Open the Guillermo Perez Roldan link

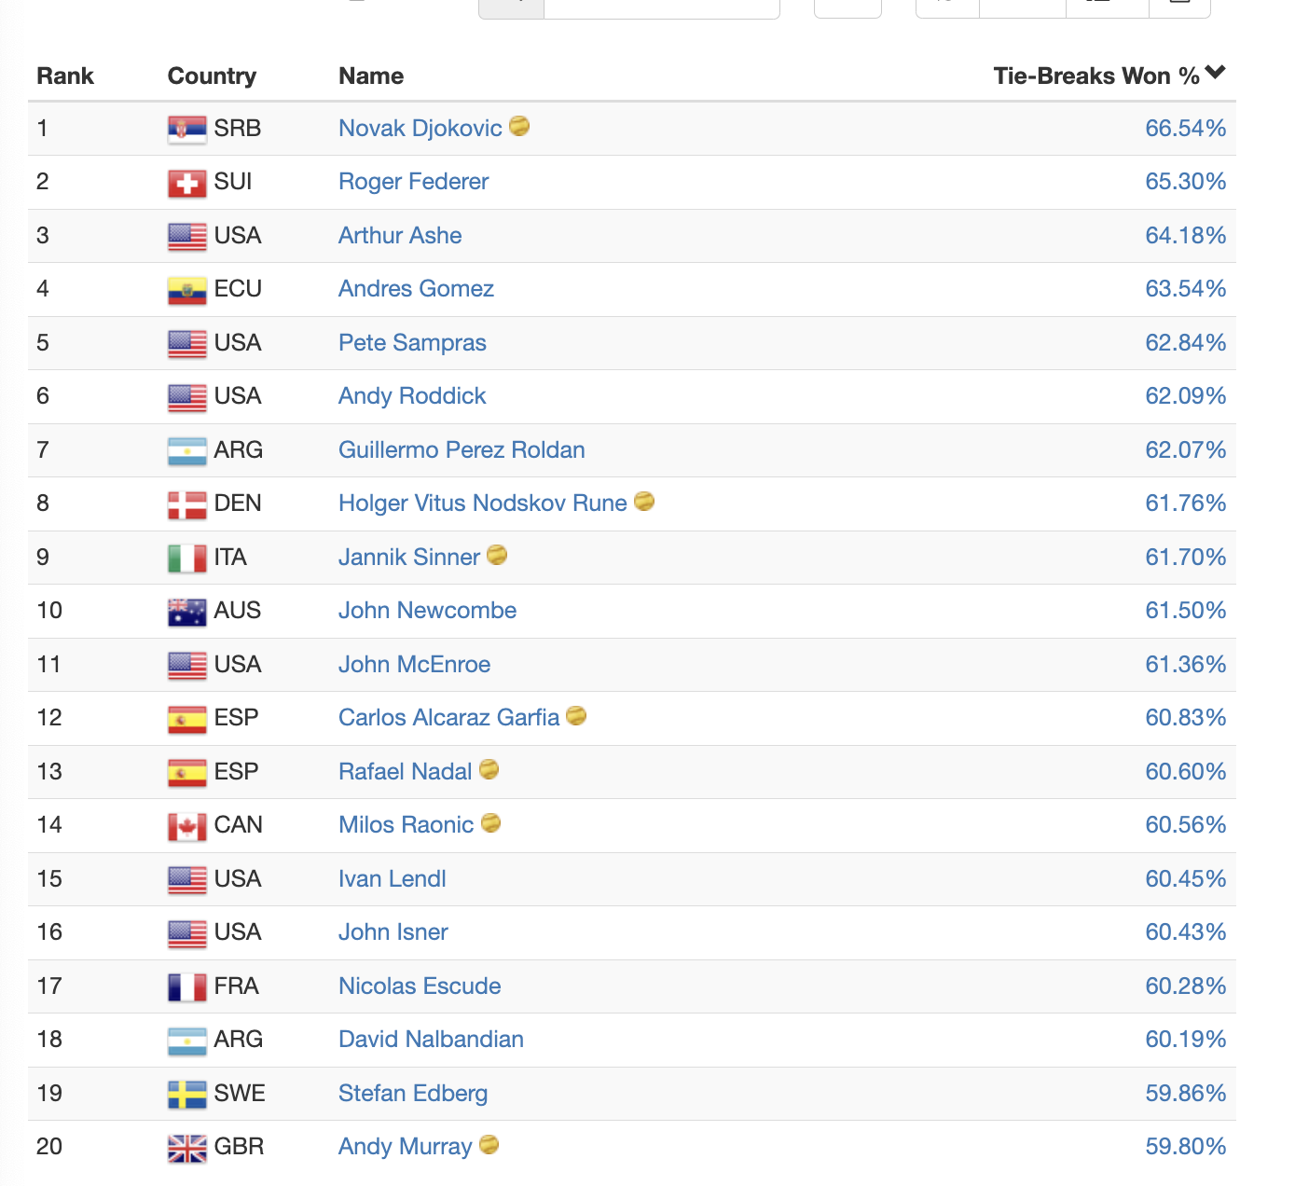click(x=462, y=449)
